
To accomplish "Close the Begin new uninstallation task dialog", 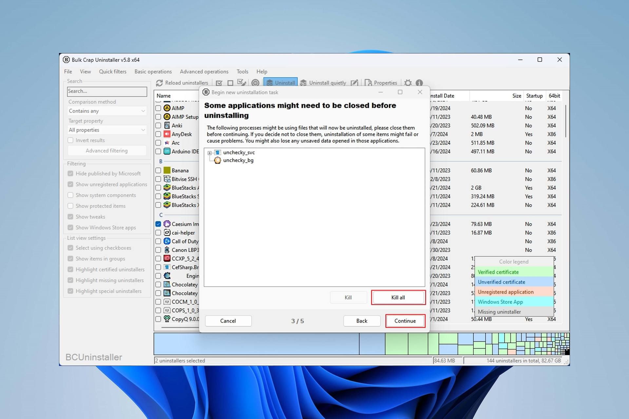I will point(420,92).
